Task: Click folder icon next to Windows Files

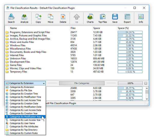Action: pyautogui.click(x=7, y=45)
